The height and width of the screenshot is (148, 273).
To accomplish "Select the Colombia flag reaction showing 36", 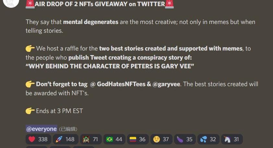I will point(138,139).
